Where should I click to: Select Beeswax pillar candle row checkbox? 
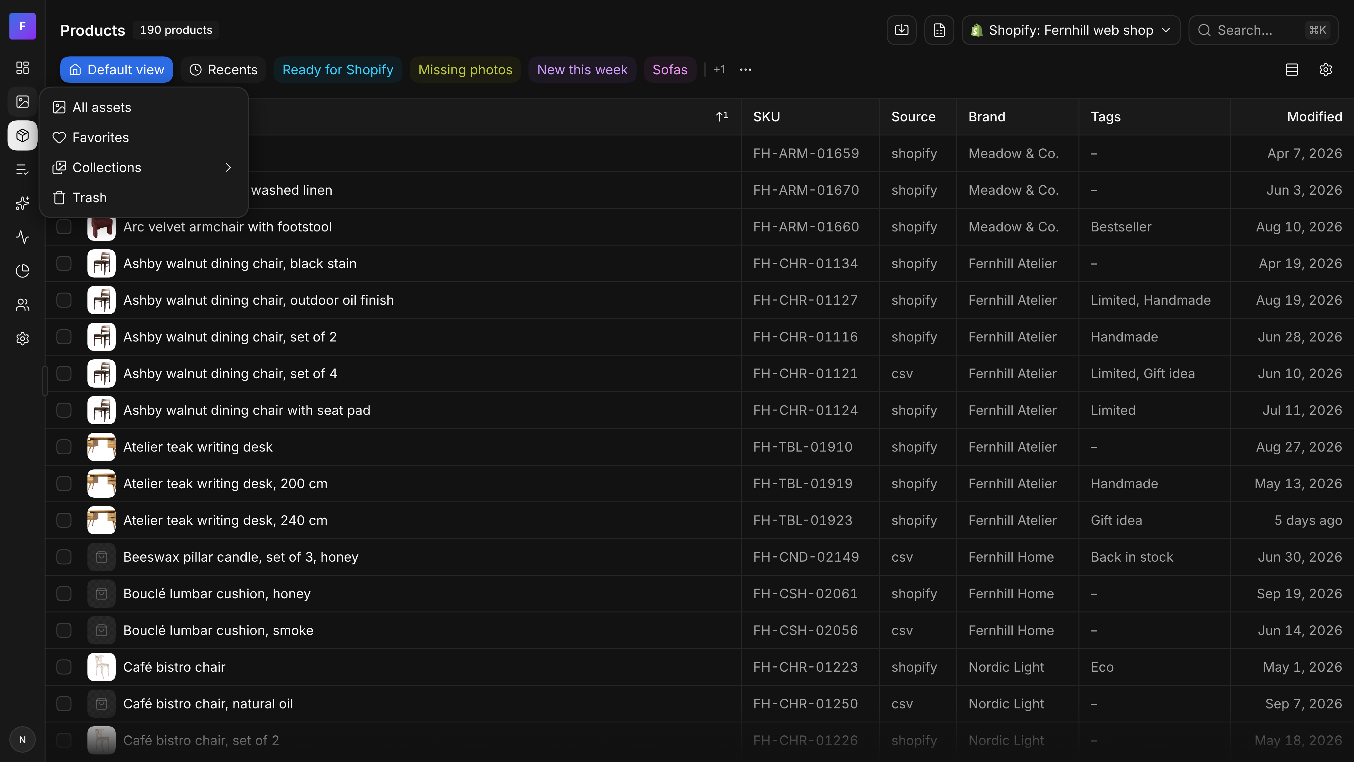pyautogui.click(x=64, y=557)
